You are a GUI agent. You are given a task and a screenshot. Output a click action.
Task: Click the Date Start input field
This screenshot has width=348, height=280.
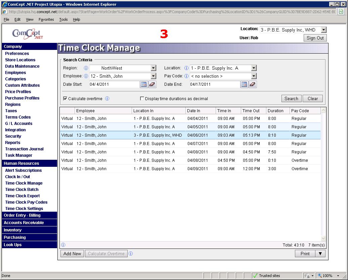[x=114, y=84]
